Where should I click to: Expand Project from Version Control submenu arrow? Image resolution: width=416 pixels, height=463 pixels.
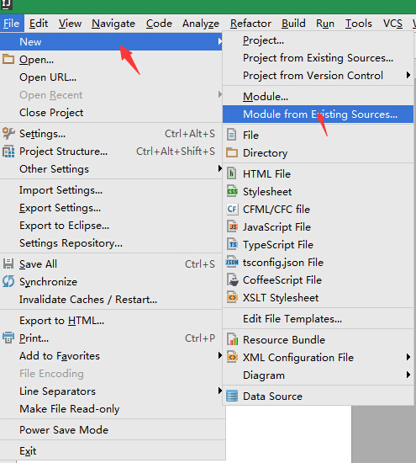point(408,75)
